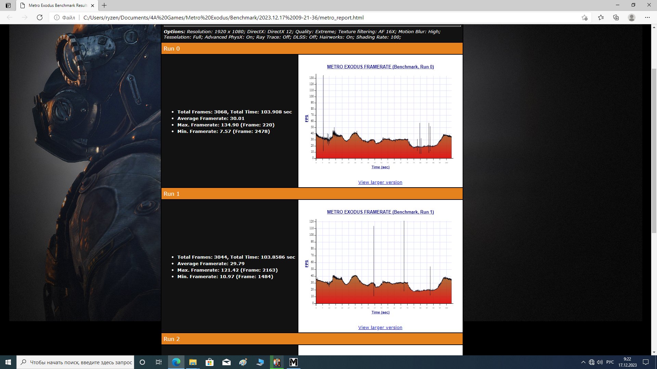Open a new tab with plus button
The image size is (657, 369).
104,5
